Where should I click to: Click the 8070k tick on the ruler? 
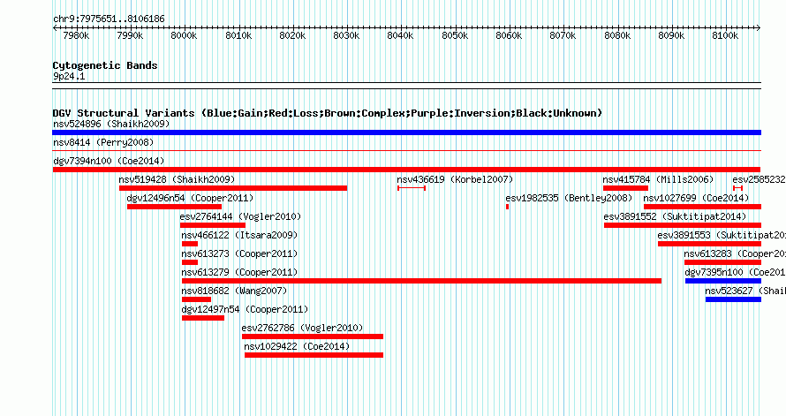tap(563, 35)
